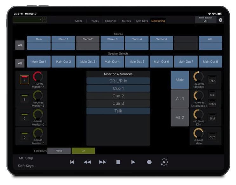Expand the green dropdown at top left
Screen dimensions: 236x185
point(28,20)
